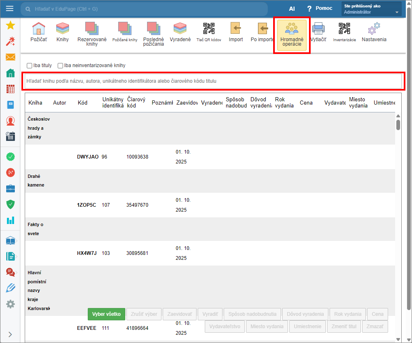Click the Tlač QR kódov icon
Screen dimensions: 412x343
click(x=208, y=29)
